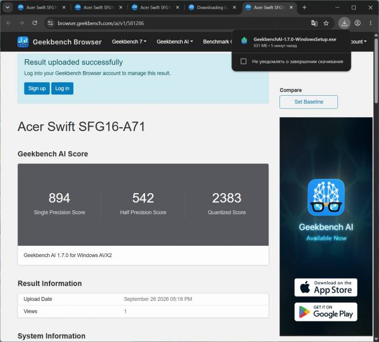Click the GeekbenchAI setup file icon
This screenshot has width=379, height=342.
pos(244,40)
